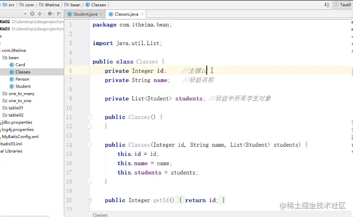
Task: Click 'this.students' assignment on line 17
Action: tap(139, 172)
